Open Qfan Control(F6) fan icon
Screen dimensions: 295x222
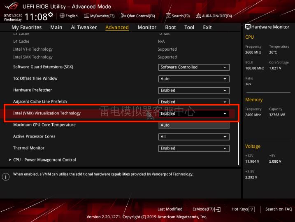123,16
